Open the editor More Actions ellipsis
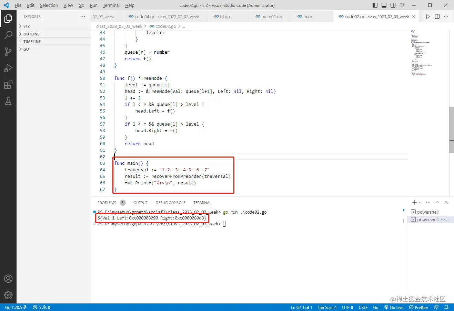 446,17
